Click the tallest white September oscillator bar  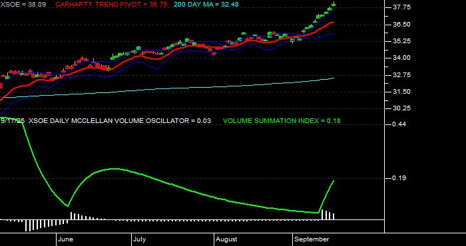[x=323, y=215]
